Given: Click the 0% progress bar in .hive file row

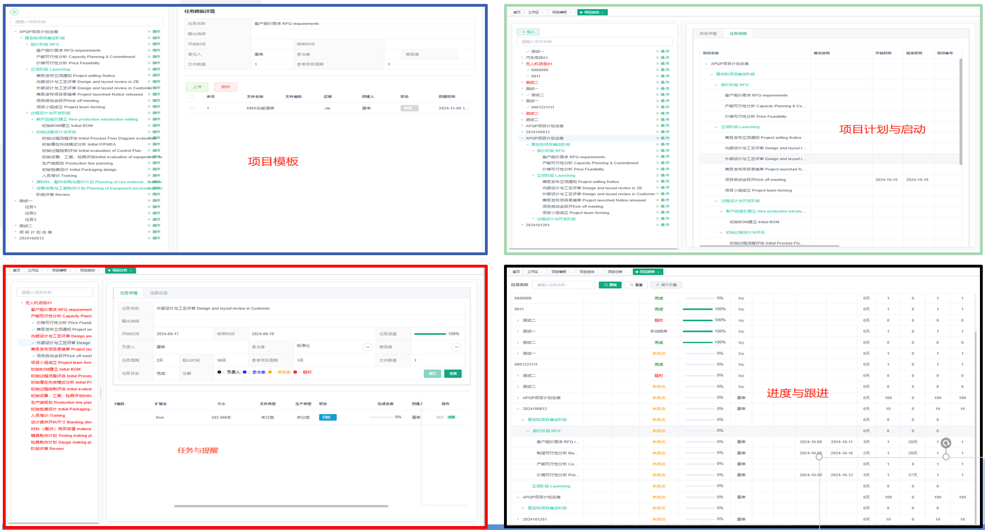Looking at the screenshot, I should click(381, 417).
